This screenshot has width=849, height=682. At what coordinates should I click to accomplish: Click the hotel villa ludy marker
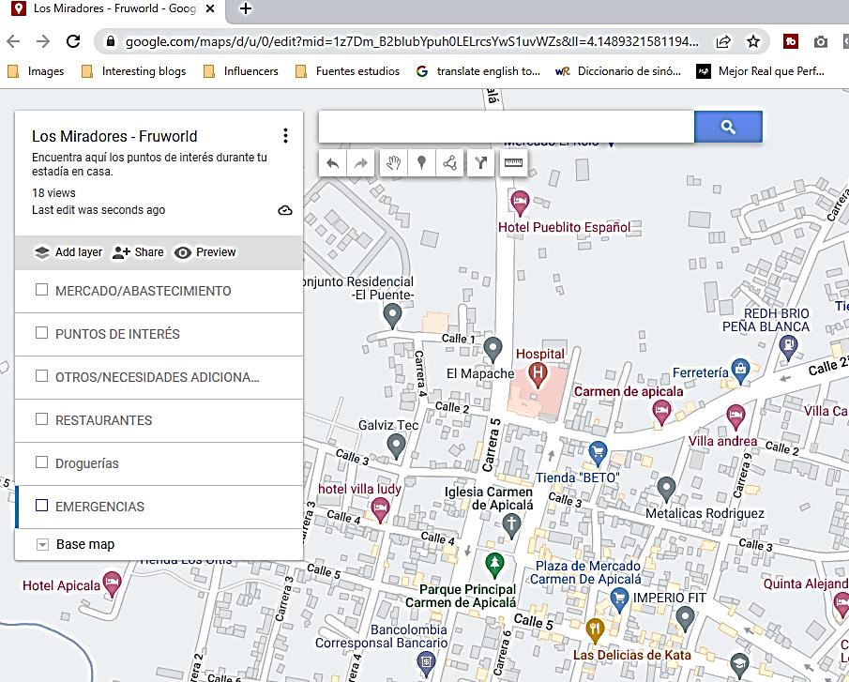(381, 510)
